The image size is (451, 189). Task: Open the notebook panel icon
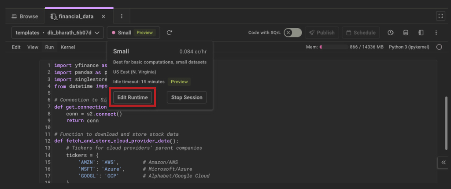tap(421, 33)
